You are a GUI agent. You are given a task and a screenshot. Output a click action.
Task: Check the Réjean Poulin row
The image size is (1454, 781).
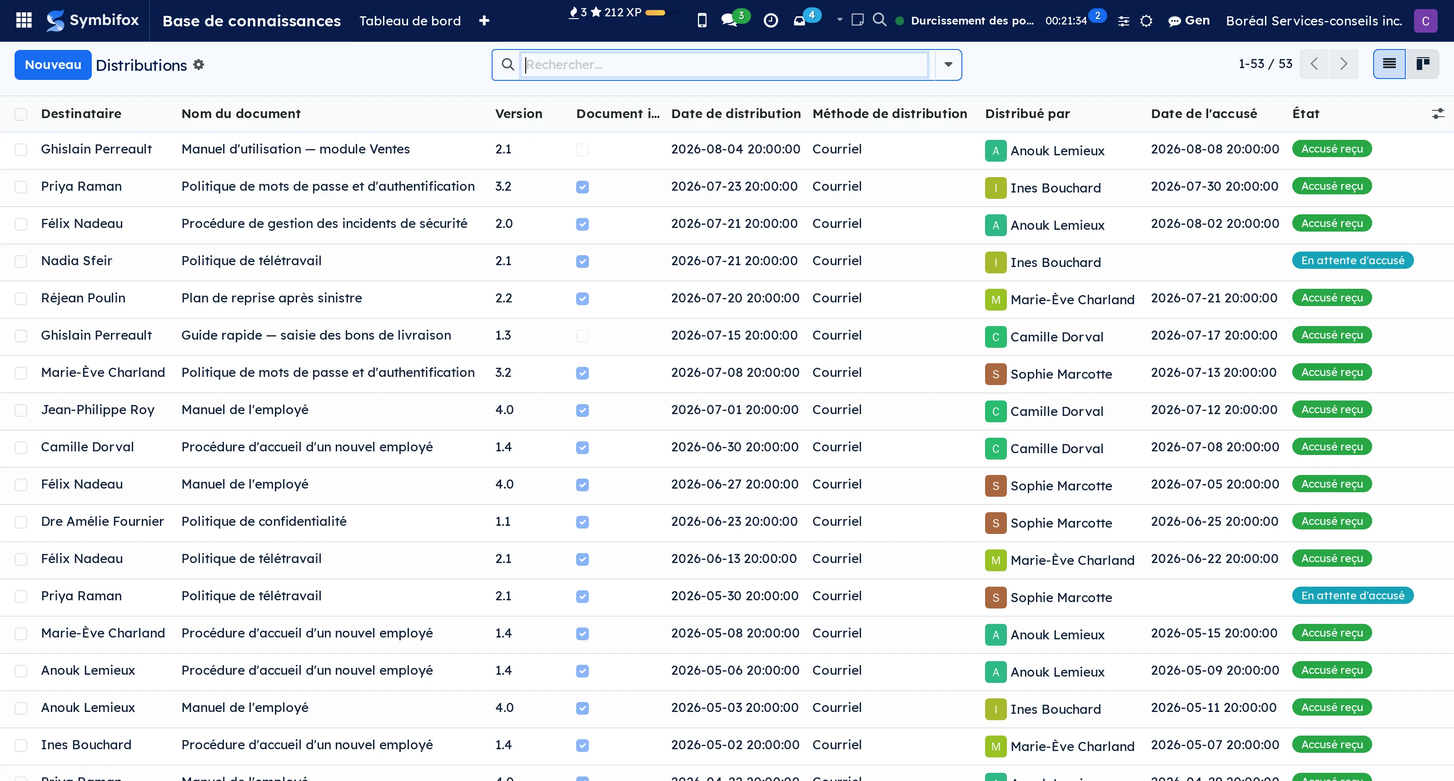(x=21, y=298)
